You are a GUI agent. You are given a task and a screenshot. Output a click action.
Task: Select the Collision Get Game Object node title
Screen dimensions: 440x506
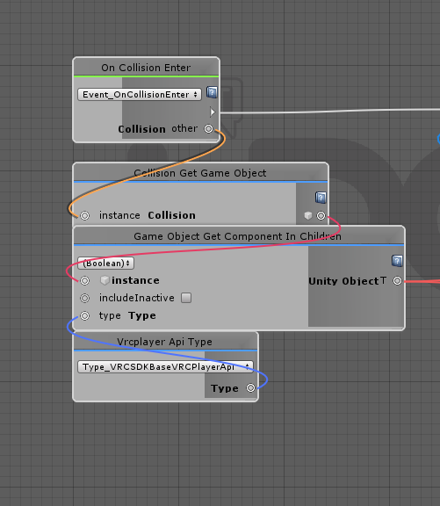click(200, 173)
